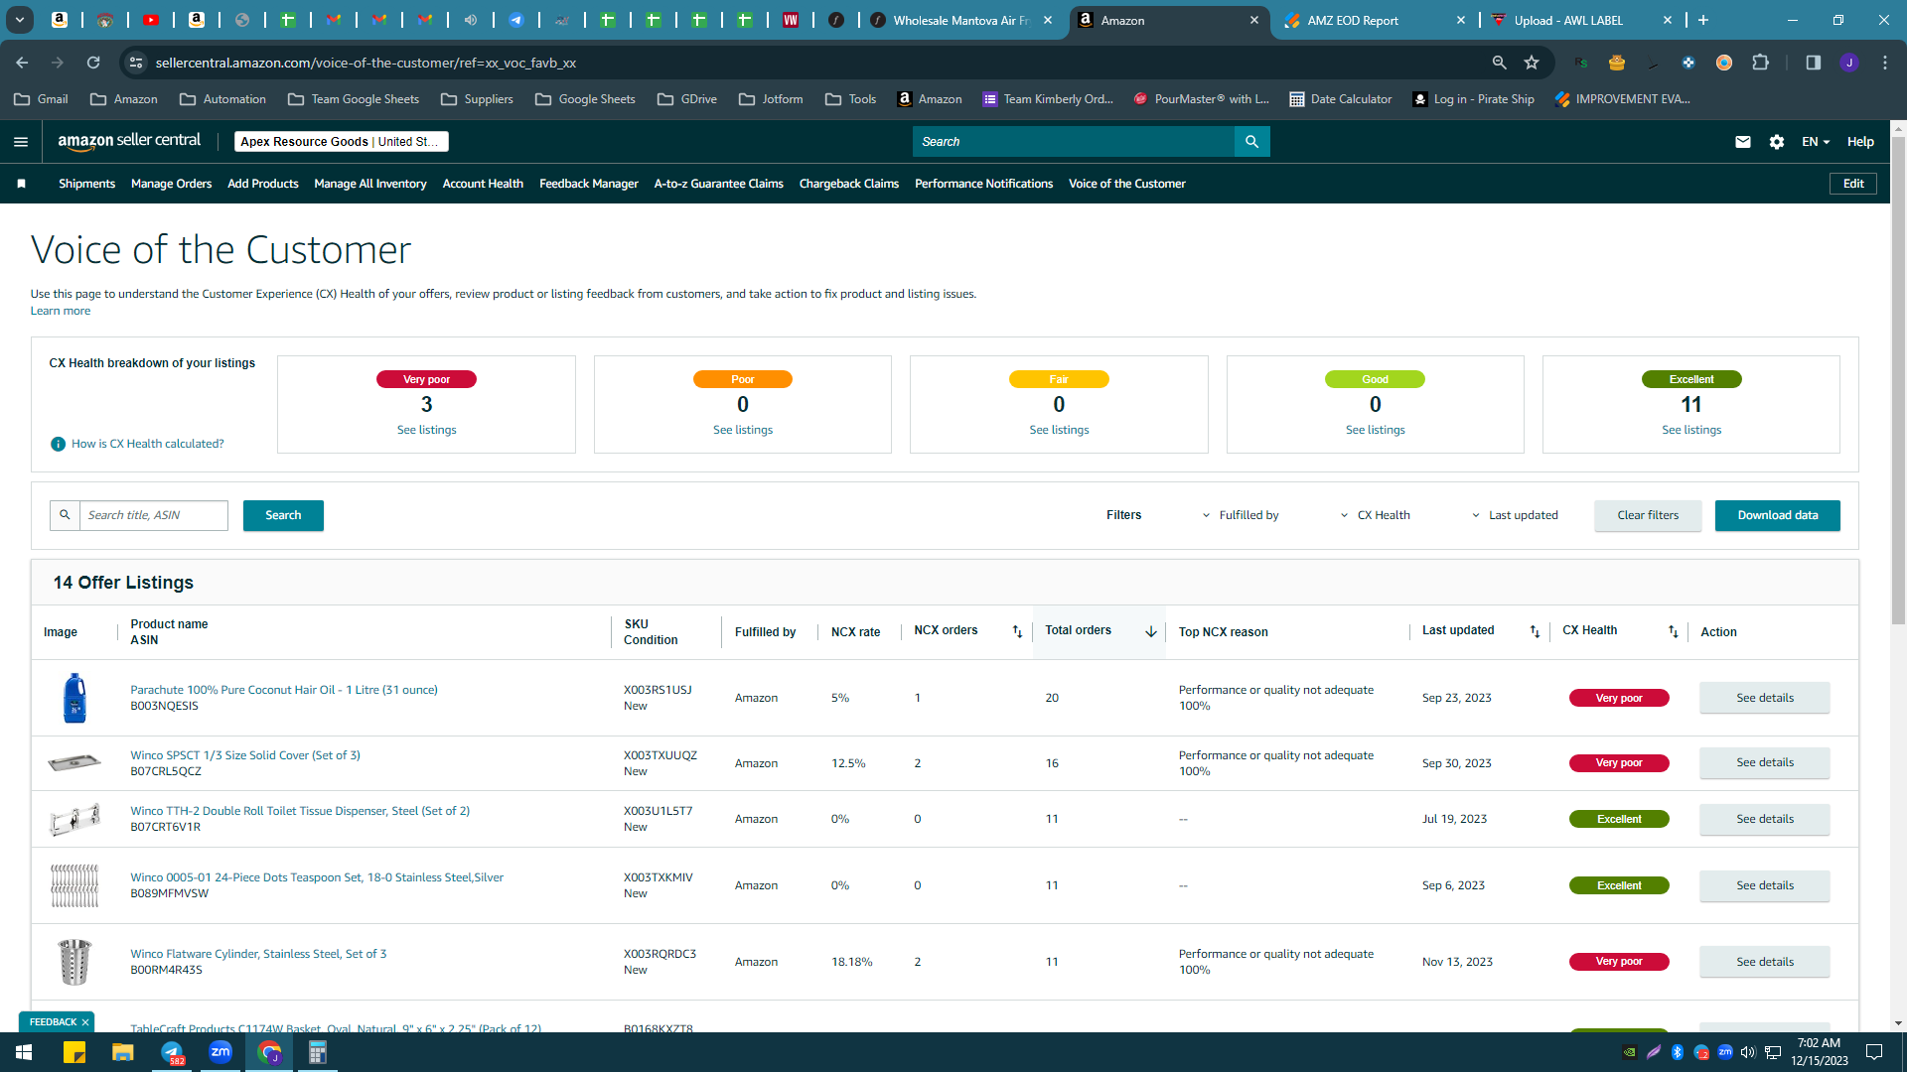The height and width of the screenshot is (1072, 1907).
Task: Click the Edit button in the nav bar
Action: pyautogui.click(x=1853, y=184)
